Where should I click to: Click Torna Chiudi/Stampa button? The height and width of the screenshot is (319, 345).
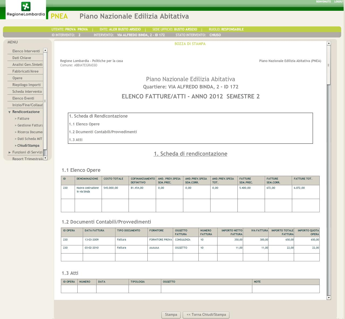tap(206, 315)
